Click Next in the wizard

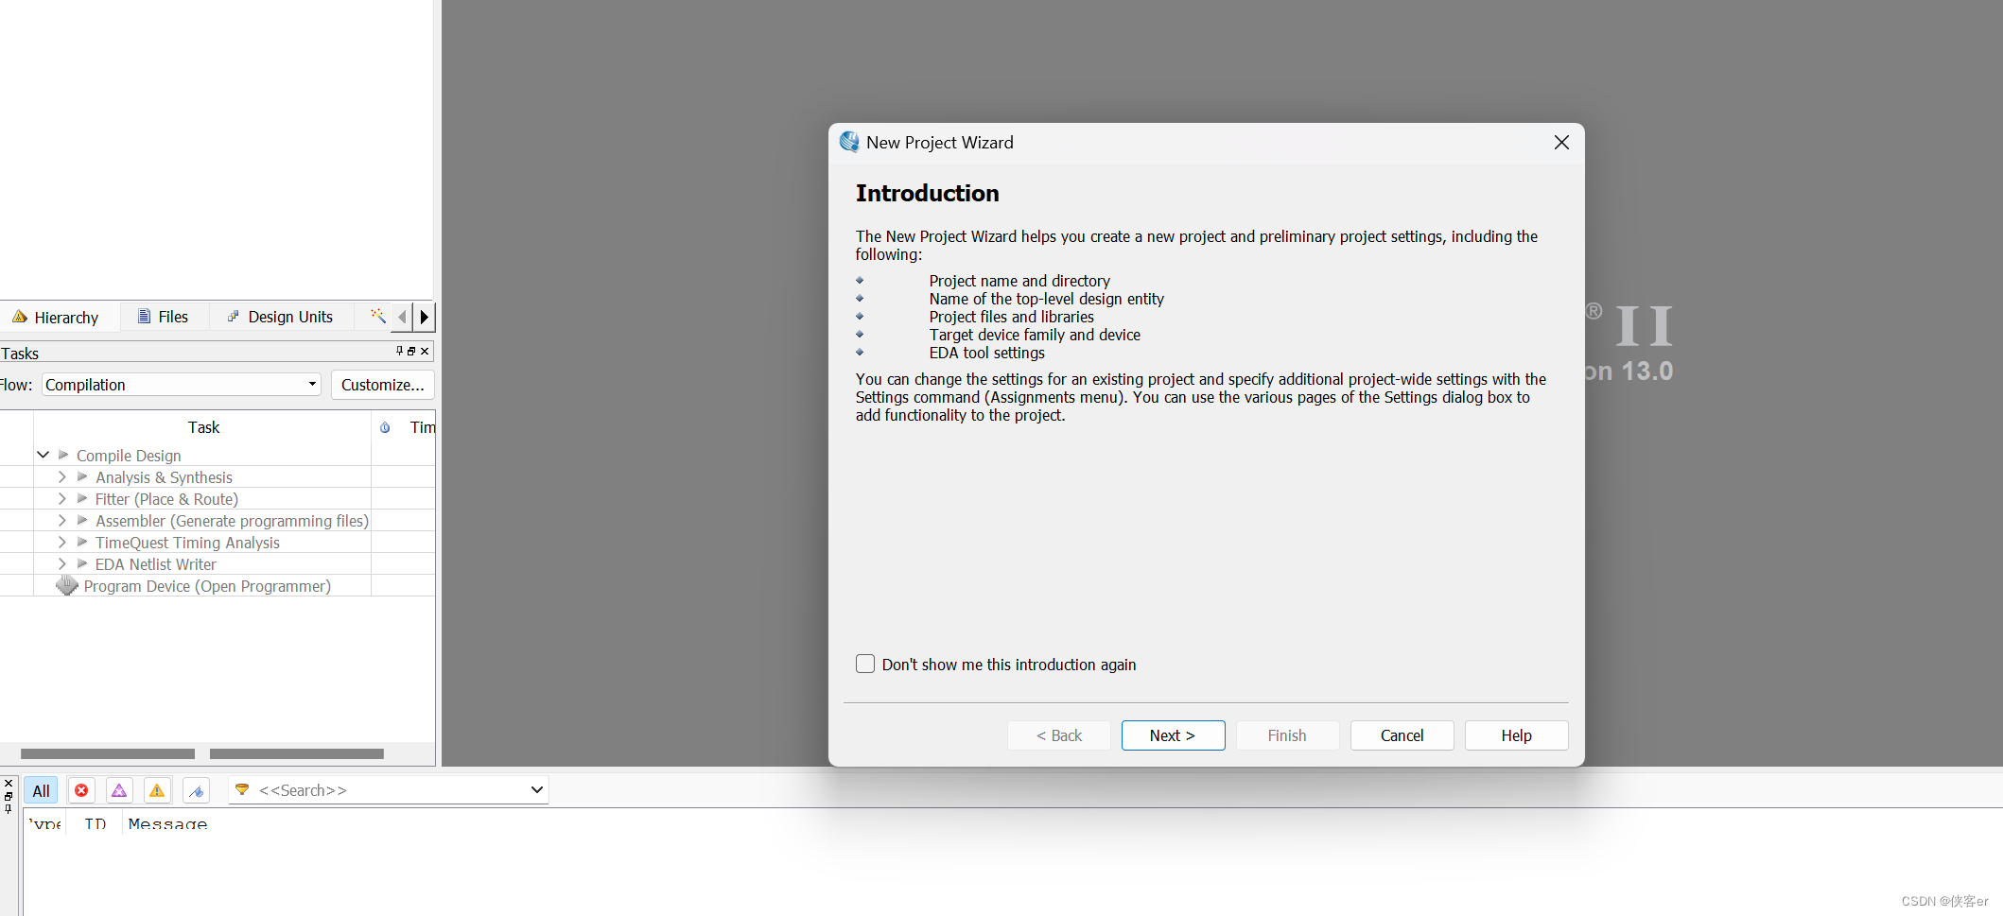tap(1173, 735)
